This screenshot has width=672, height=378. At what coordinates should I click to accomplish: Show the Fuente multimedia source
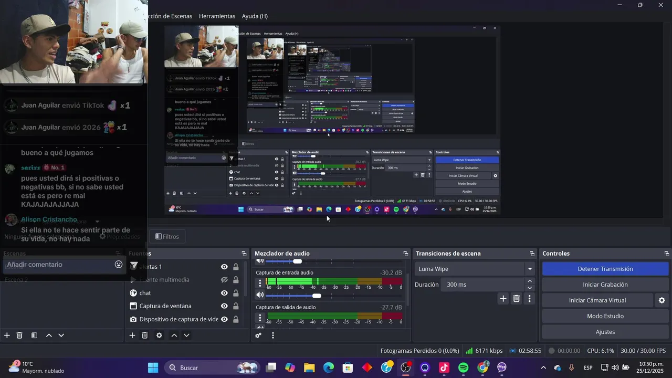coord(224,280)
